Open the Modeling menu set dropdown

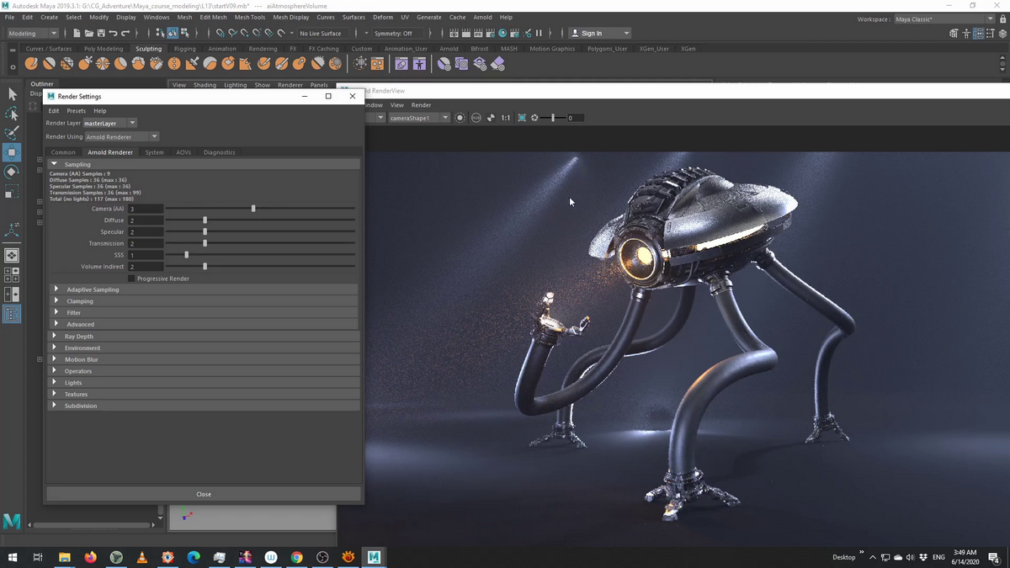(33, 34)
